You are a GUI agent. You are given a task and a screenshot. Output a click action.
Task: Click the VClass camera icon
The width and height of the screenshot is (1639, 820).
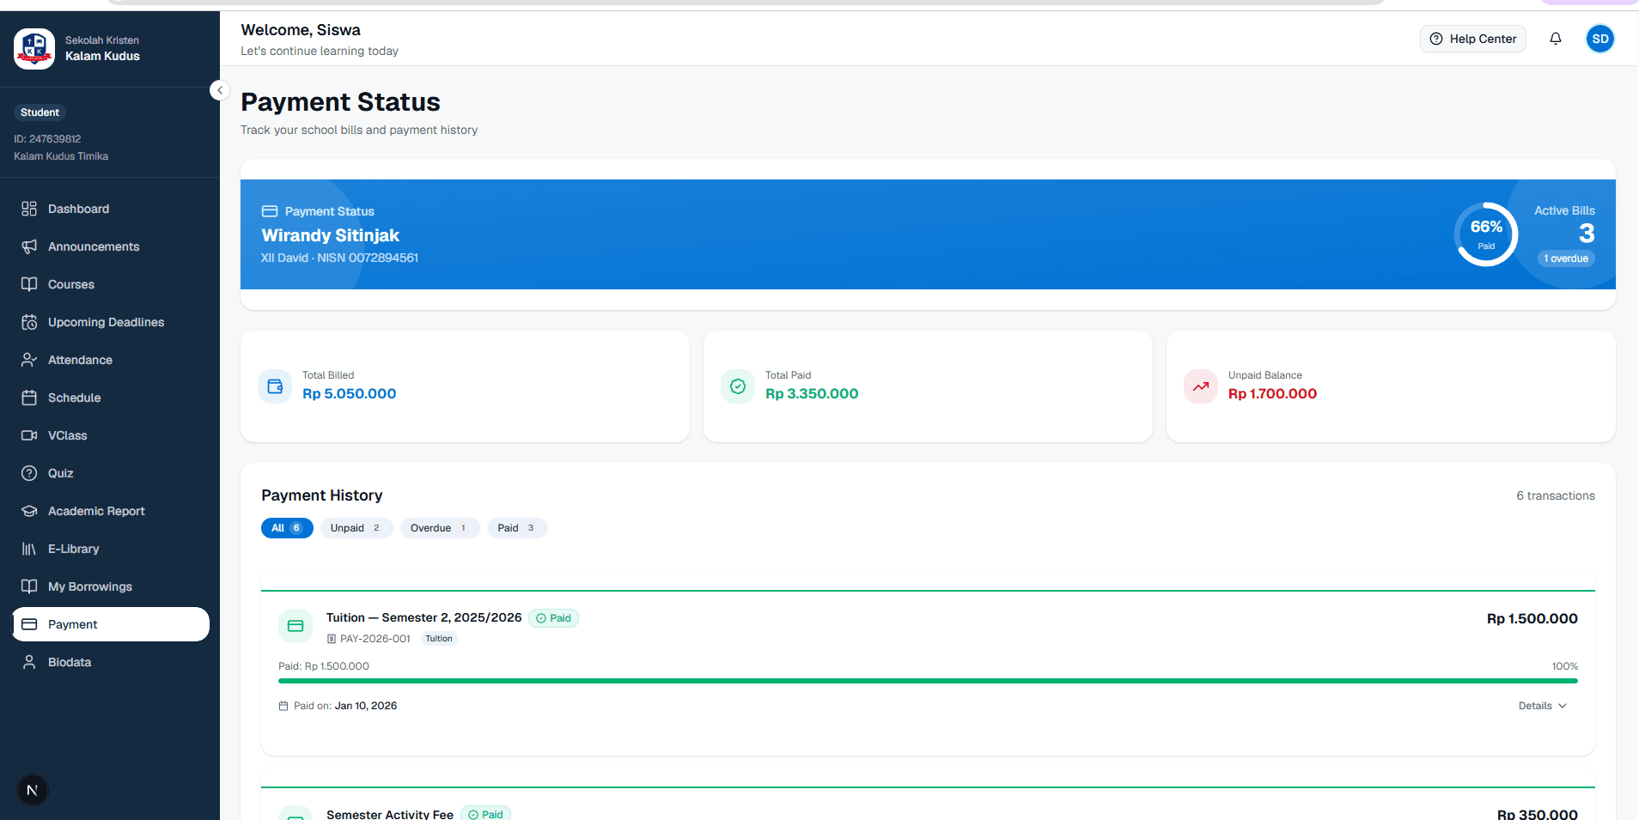[x=29, y=435]
